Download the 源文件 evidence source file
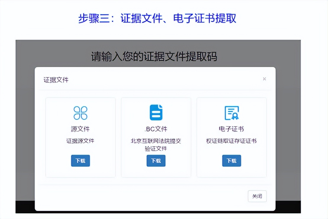Image resolution: width=328 pixels, height=219 pixels. [80, 161]
